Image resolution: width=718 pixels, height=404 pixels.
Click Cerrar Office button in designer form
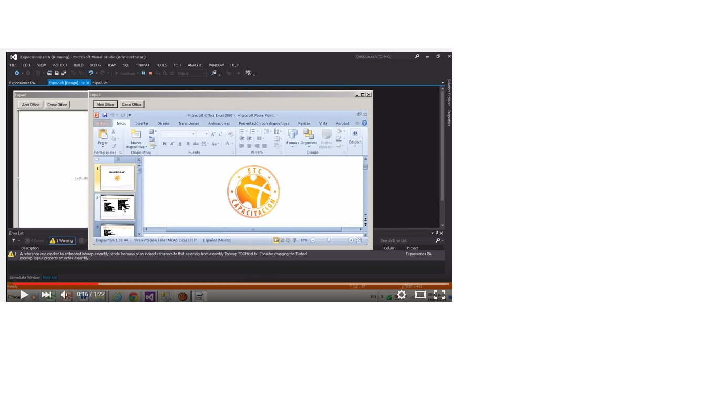click(x=57, y=105)
